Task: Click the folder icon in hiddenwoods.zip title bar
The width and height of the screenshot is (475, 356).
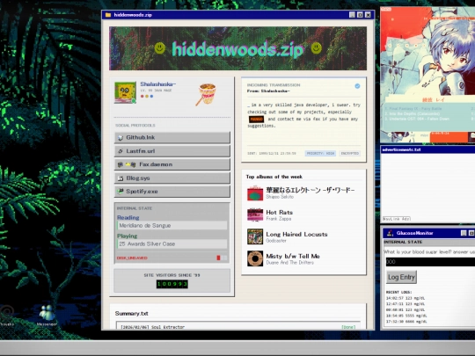Action: [x=108, y=15]
